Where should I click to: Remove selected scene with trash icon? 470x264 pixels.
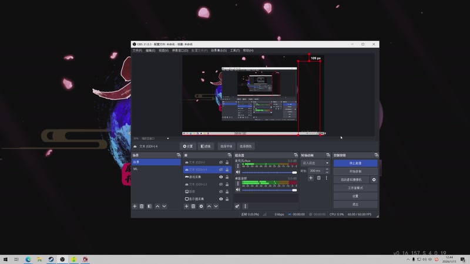[142, 207]
